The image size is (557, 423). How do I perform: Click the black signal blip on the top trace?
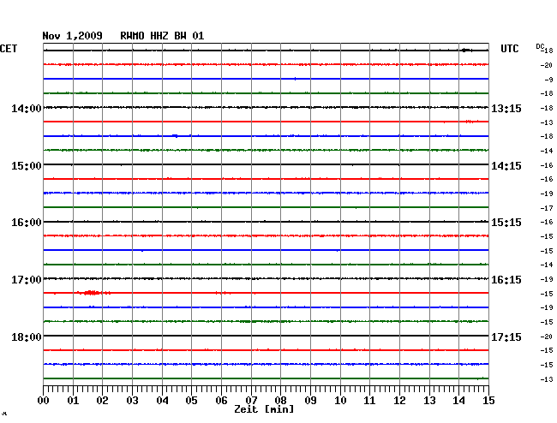click(466, 50)
